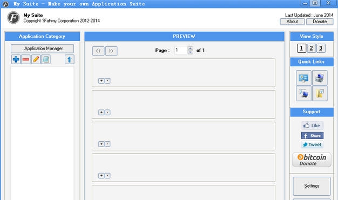The height and width of the screenshot is (200, 338).
Task: Click the Donate button in header
Action: (x=320, y=22)
